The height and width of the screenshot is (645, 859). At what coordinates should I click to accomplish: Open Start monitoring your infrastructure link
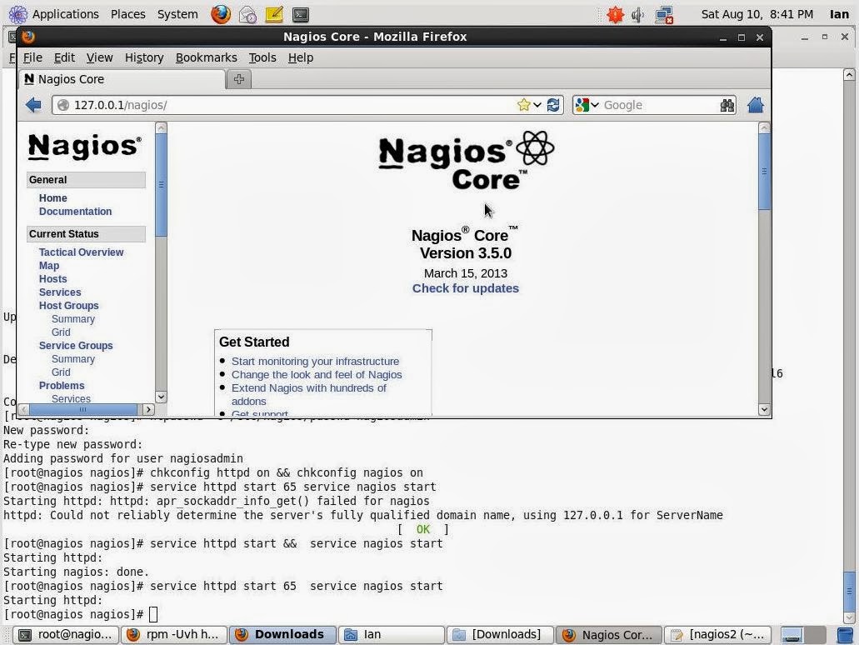pos(315,361)
